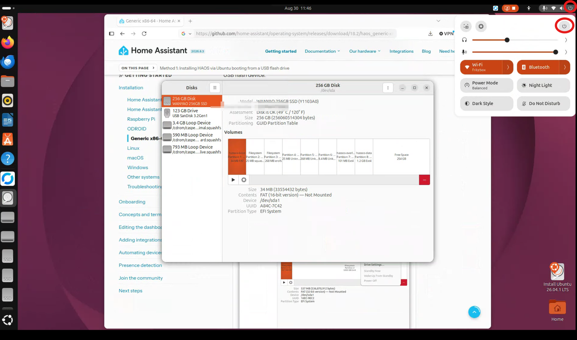Open Onboarding sidebar link
Screen dimensions: 577x340
[132, 202]
